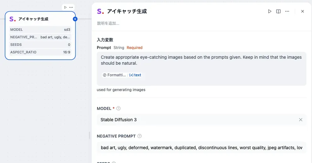Close the アイキャッチ生成 settings panel

click(303, 11)
